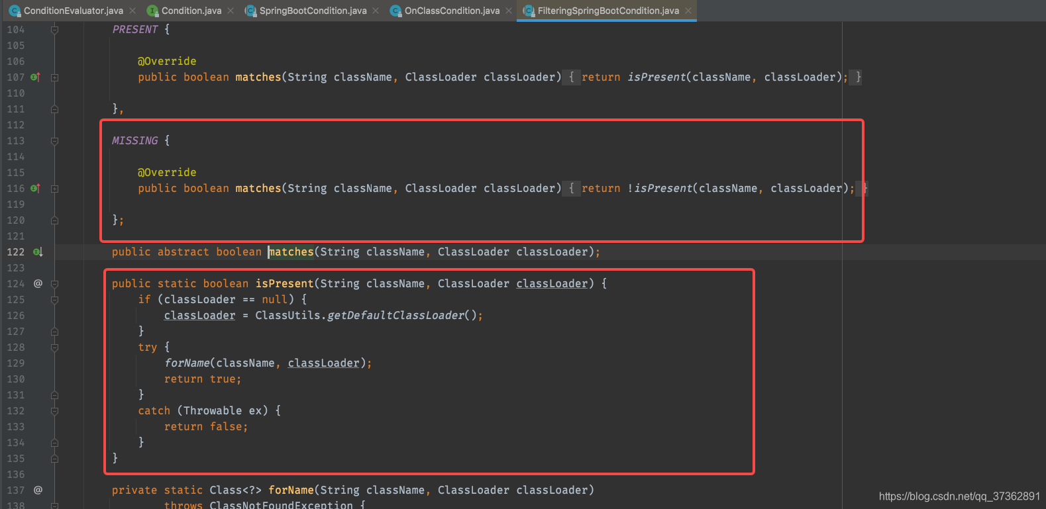Click the @ gutter marker on line 124

[38, 283]
